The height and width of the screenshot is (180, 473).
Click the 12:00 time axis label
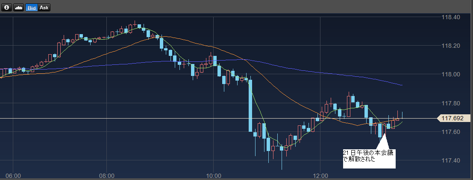(x=320, y=175)
